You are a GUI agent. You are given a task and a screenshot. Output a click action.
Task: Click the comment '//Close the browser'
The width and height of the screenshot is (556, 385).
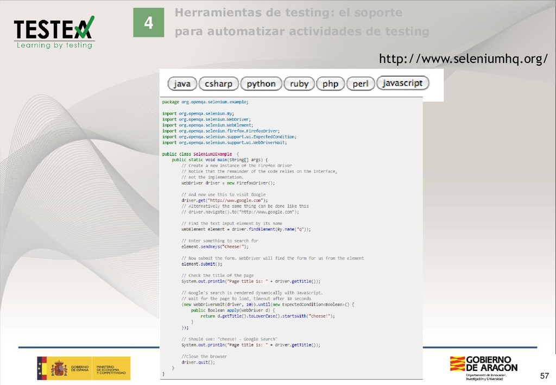click(x=204, y=357)
